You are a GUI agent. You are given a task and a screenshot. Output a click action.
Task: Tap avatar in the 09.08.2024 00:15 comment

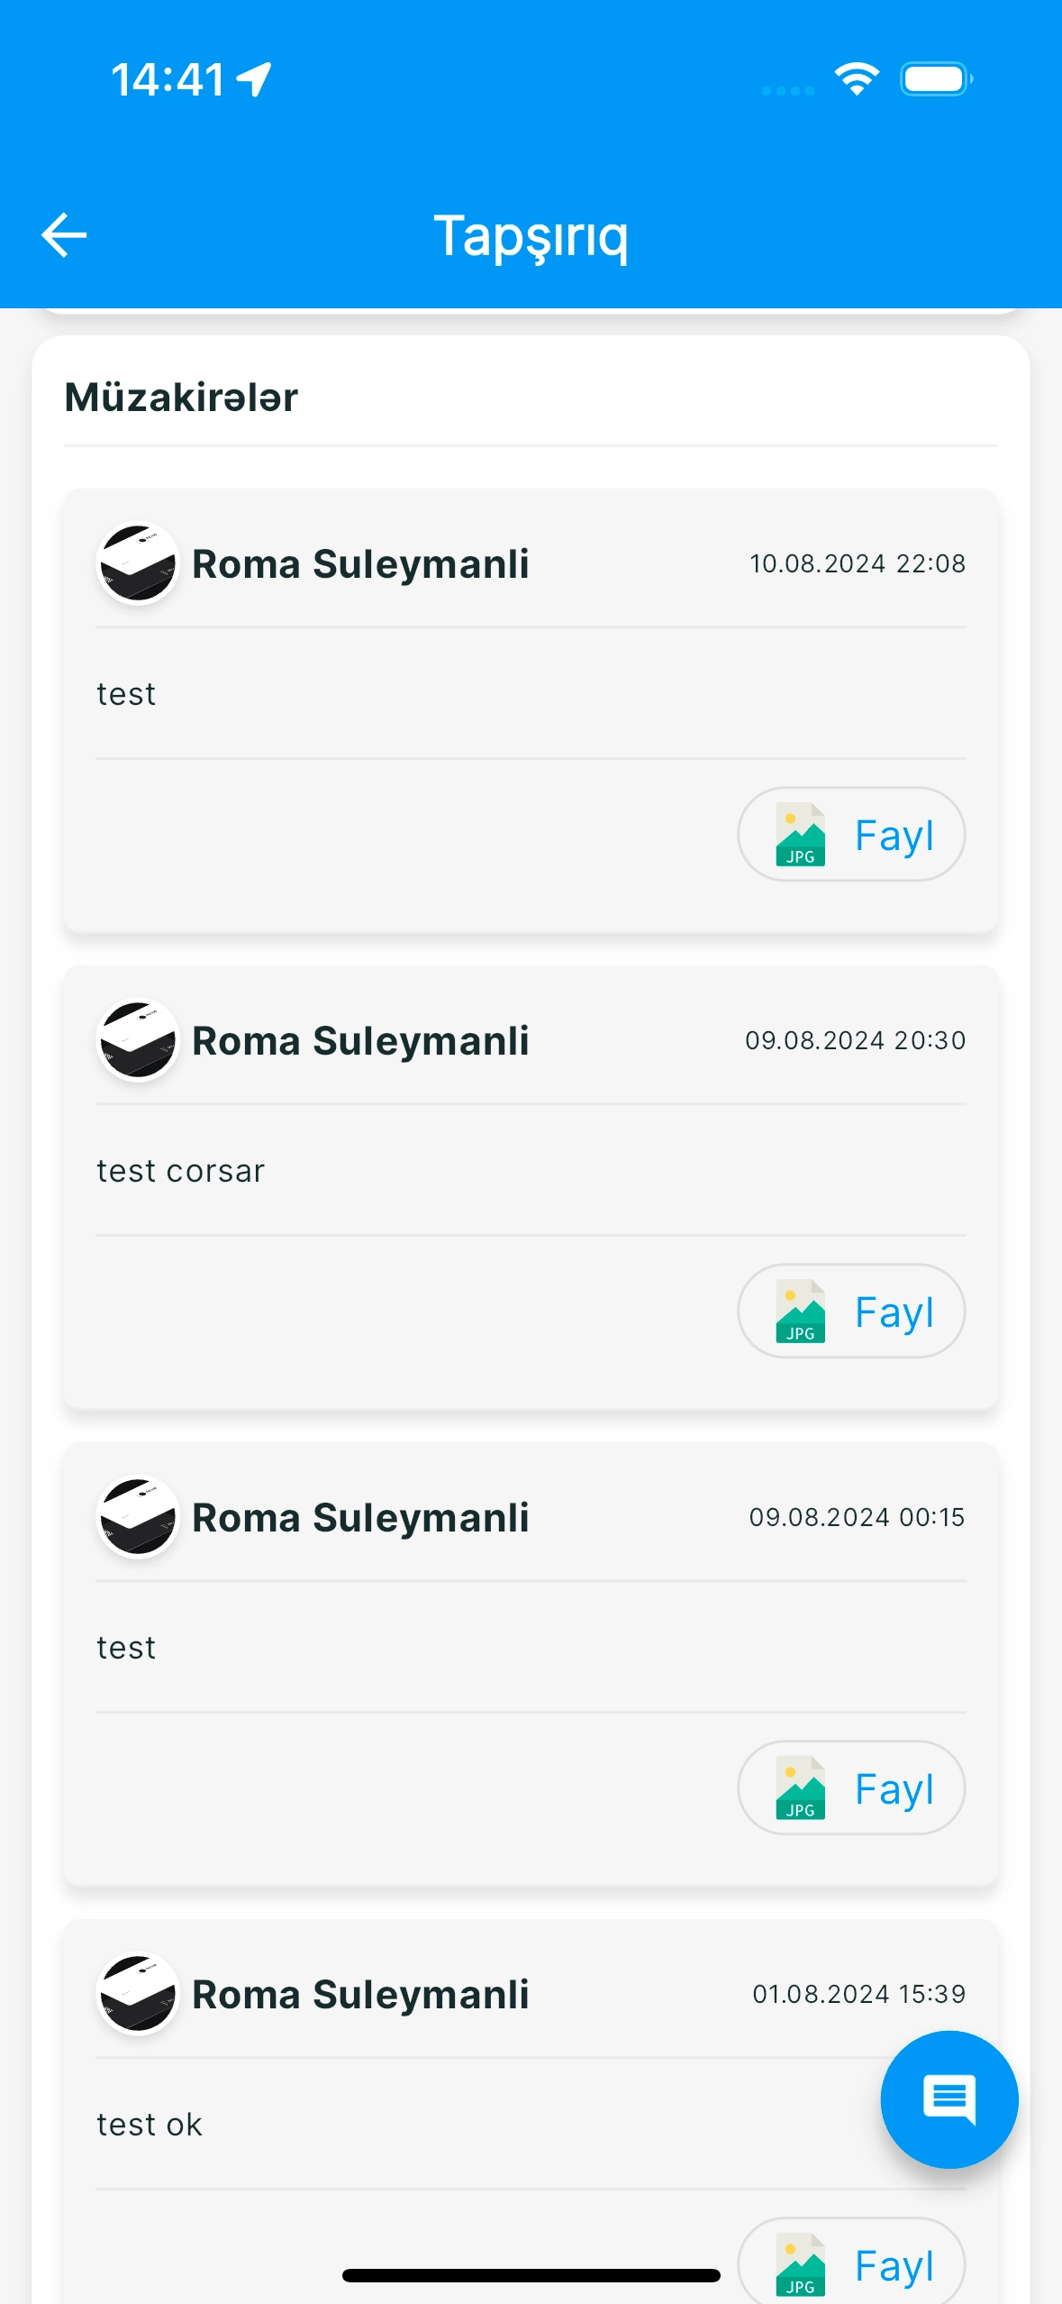138,1518
